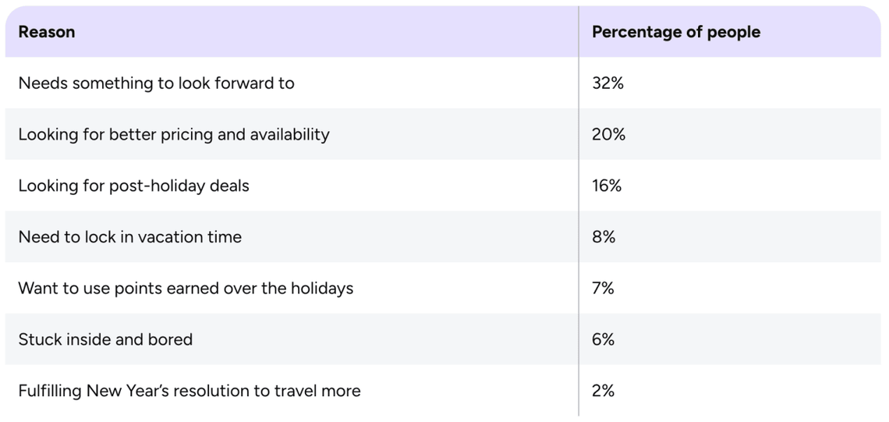Click the 2% percentage value
This screenshot has width=889, height=422.
603,391
